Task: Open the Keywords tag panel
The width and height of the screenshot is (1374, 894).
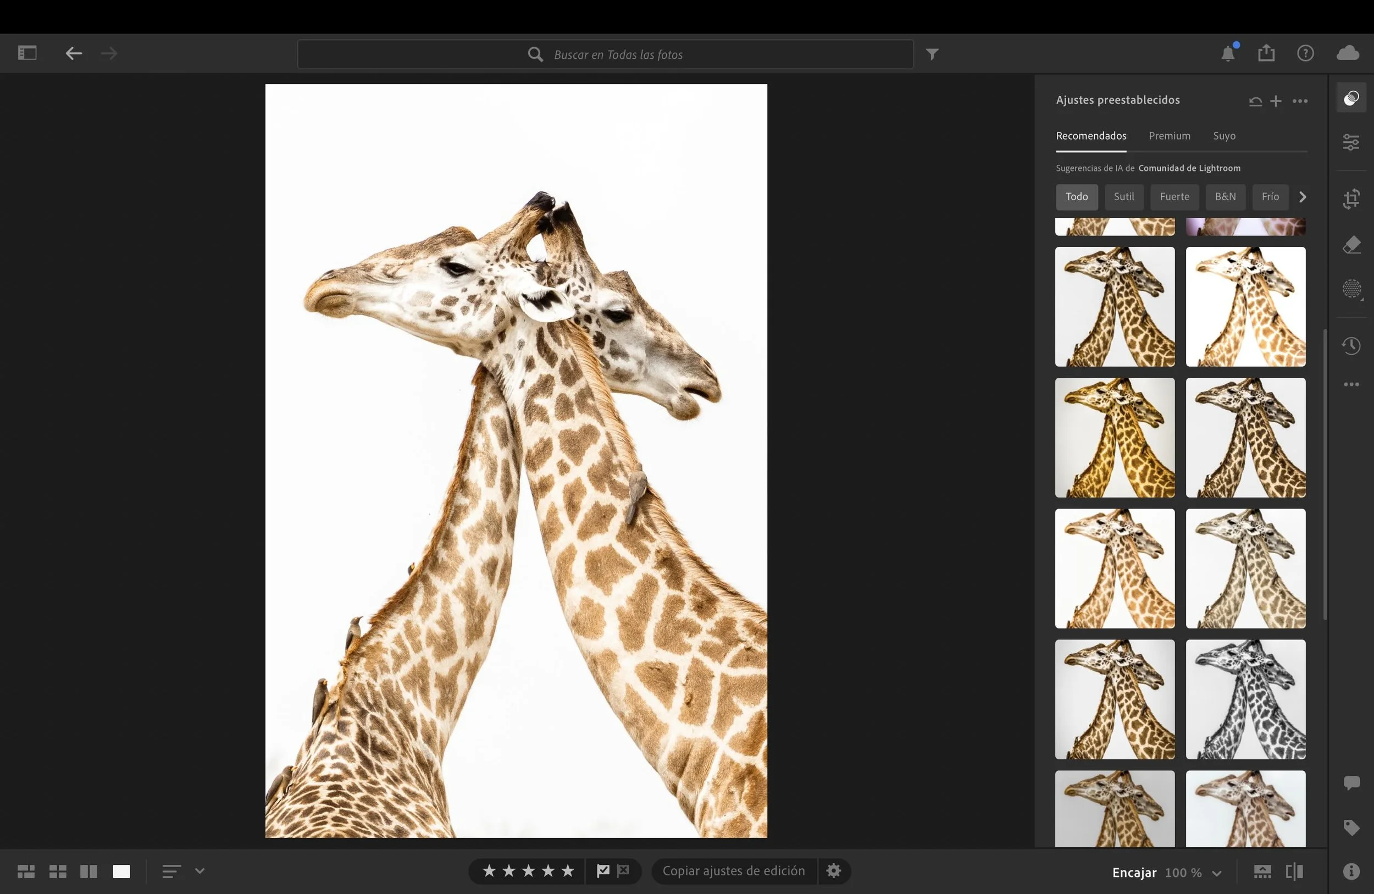Action: tap(1351, 827)
